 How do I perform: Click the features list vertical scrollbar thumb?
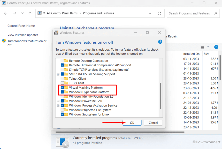[x=160, y=96]
